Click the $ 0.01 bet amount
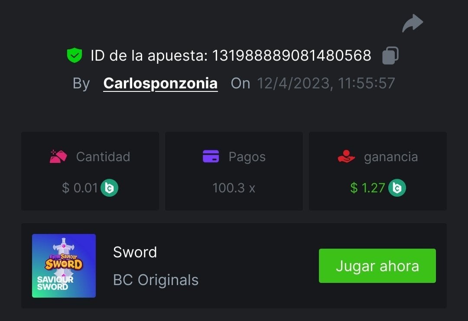This screenshot has width=468, height=321. click(80, 188)
